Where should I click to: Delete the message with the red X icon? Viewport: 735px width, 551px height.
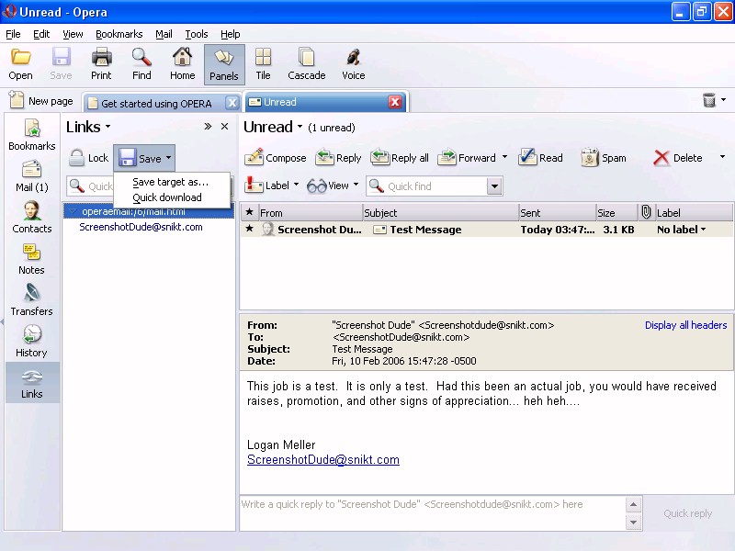(661, 158)
